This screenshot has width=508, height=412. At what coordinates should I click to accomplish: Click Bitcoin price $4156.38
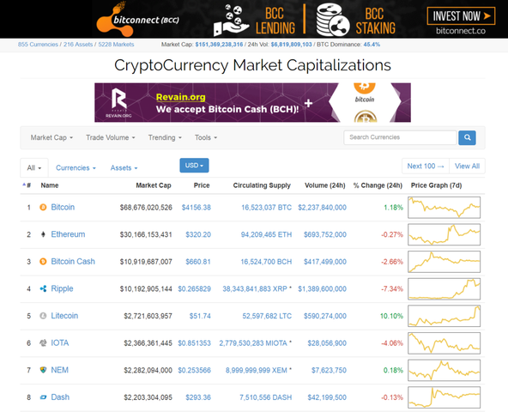196,208
